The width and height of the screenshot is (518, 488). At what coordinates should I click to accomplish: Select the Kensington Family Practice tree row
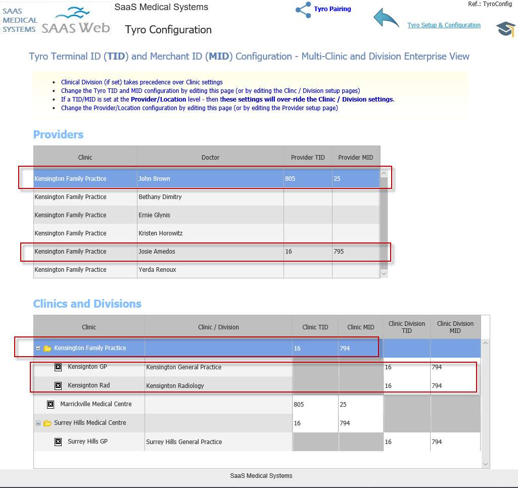[x=257, y=349]
